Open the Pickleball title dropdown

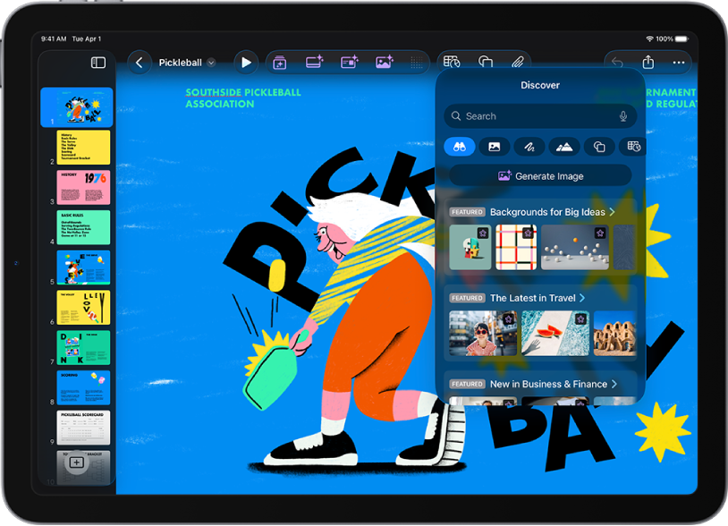pyautogui.click(x=211, y=63)
